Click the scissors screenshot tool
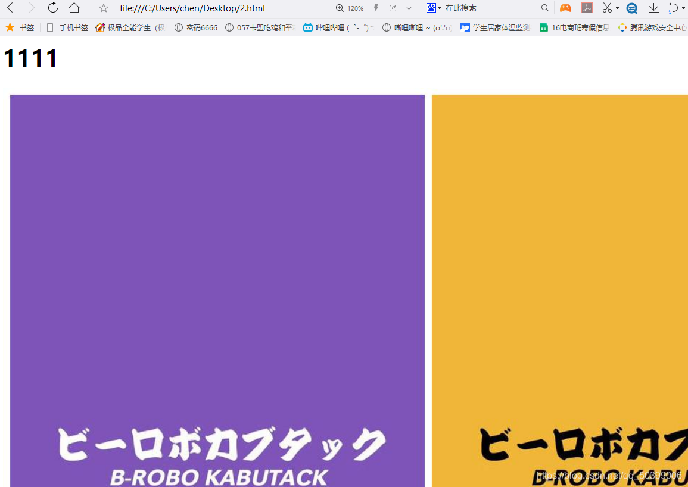 click(x=607, y=8)
